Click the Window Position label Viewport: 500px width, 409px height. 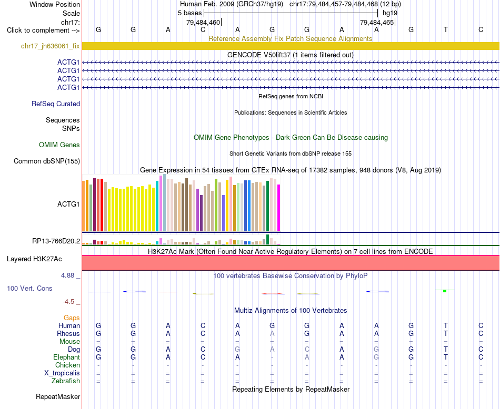tap(55, 4)
